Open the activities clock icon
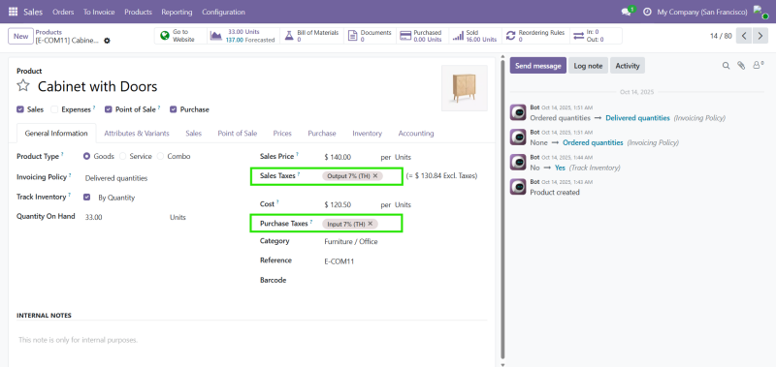Screen dimensions: 776x367 point(647,12)
